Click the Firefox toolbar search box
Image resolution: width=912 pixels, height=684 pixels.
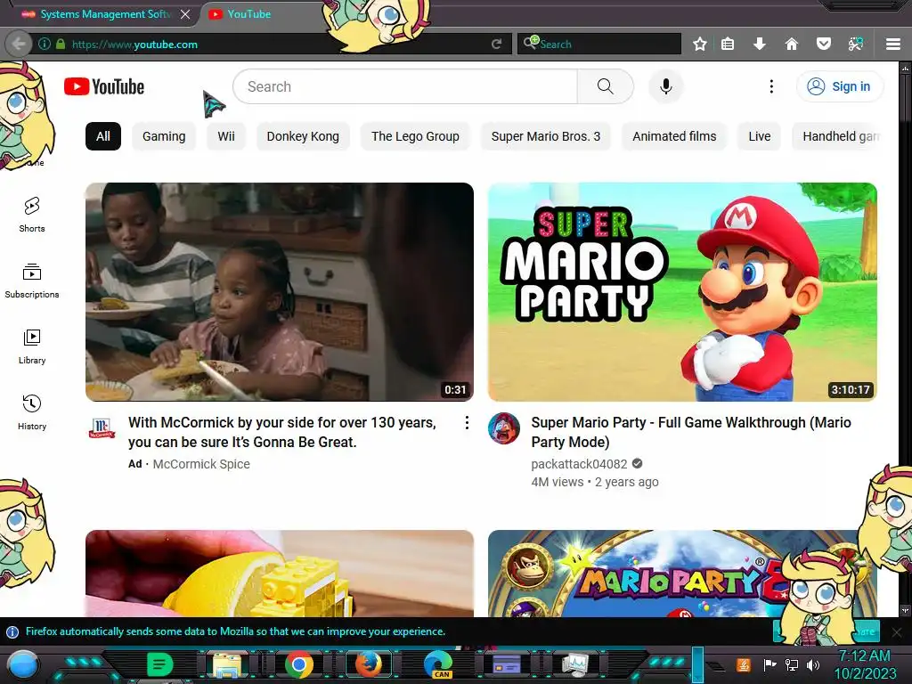point(599,44)
